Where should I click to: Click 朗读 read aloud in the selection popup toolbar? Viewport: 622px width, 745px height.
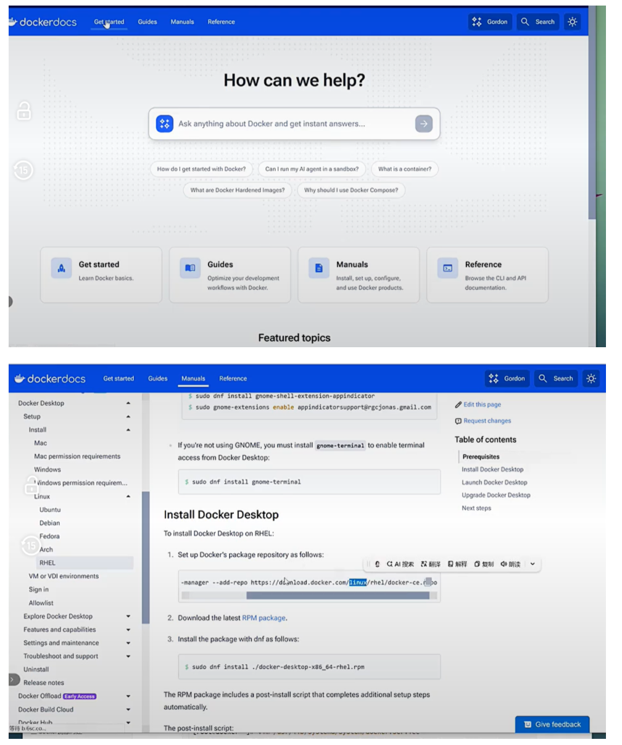coord(510,564)
